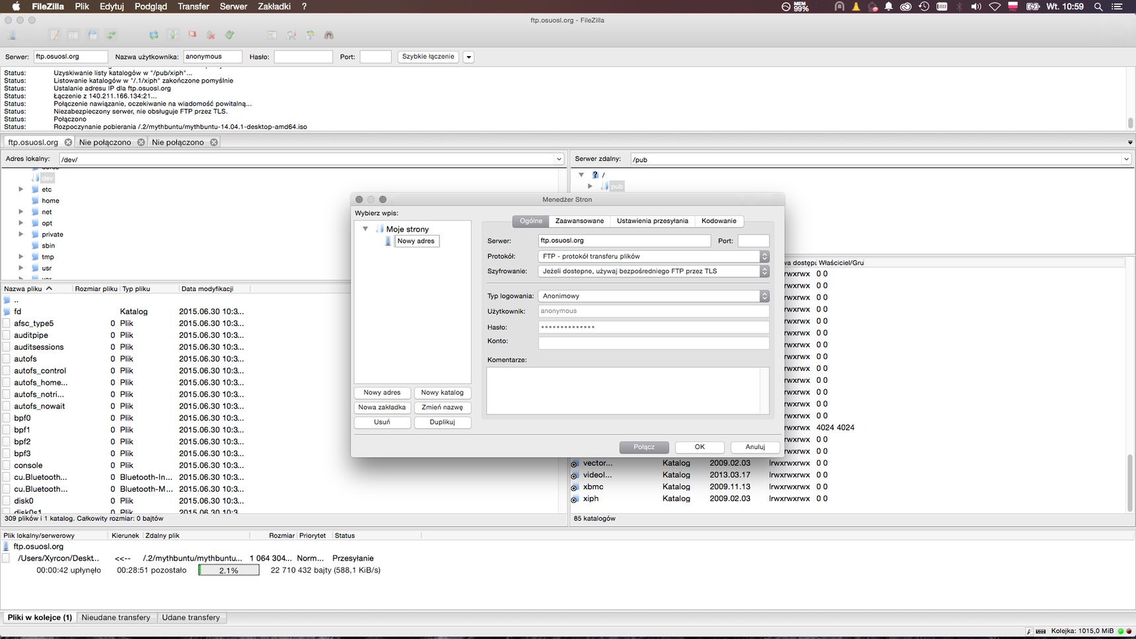Switch to the Zaawansowane tab
Viewport: 1136px width, 639px height.
579,221
